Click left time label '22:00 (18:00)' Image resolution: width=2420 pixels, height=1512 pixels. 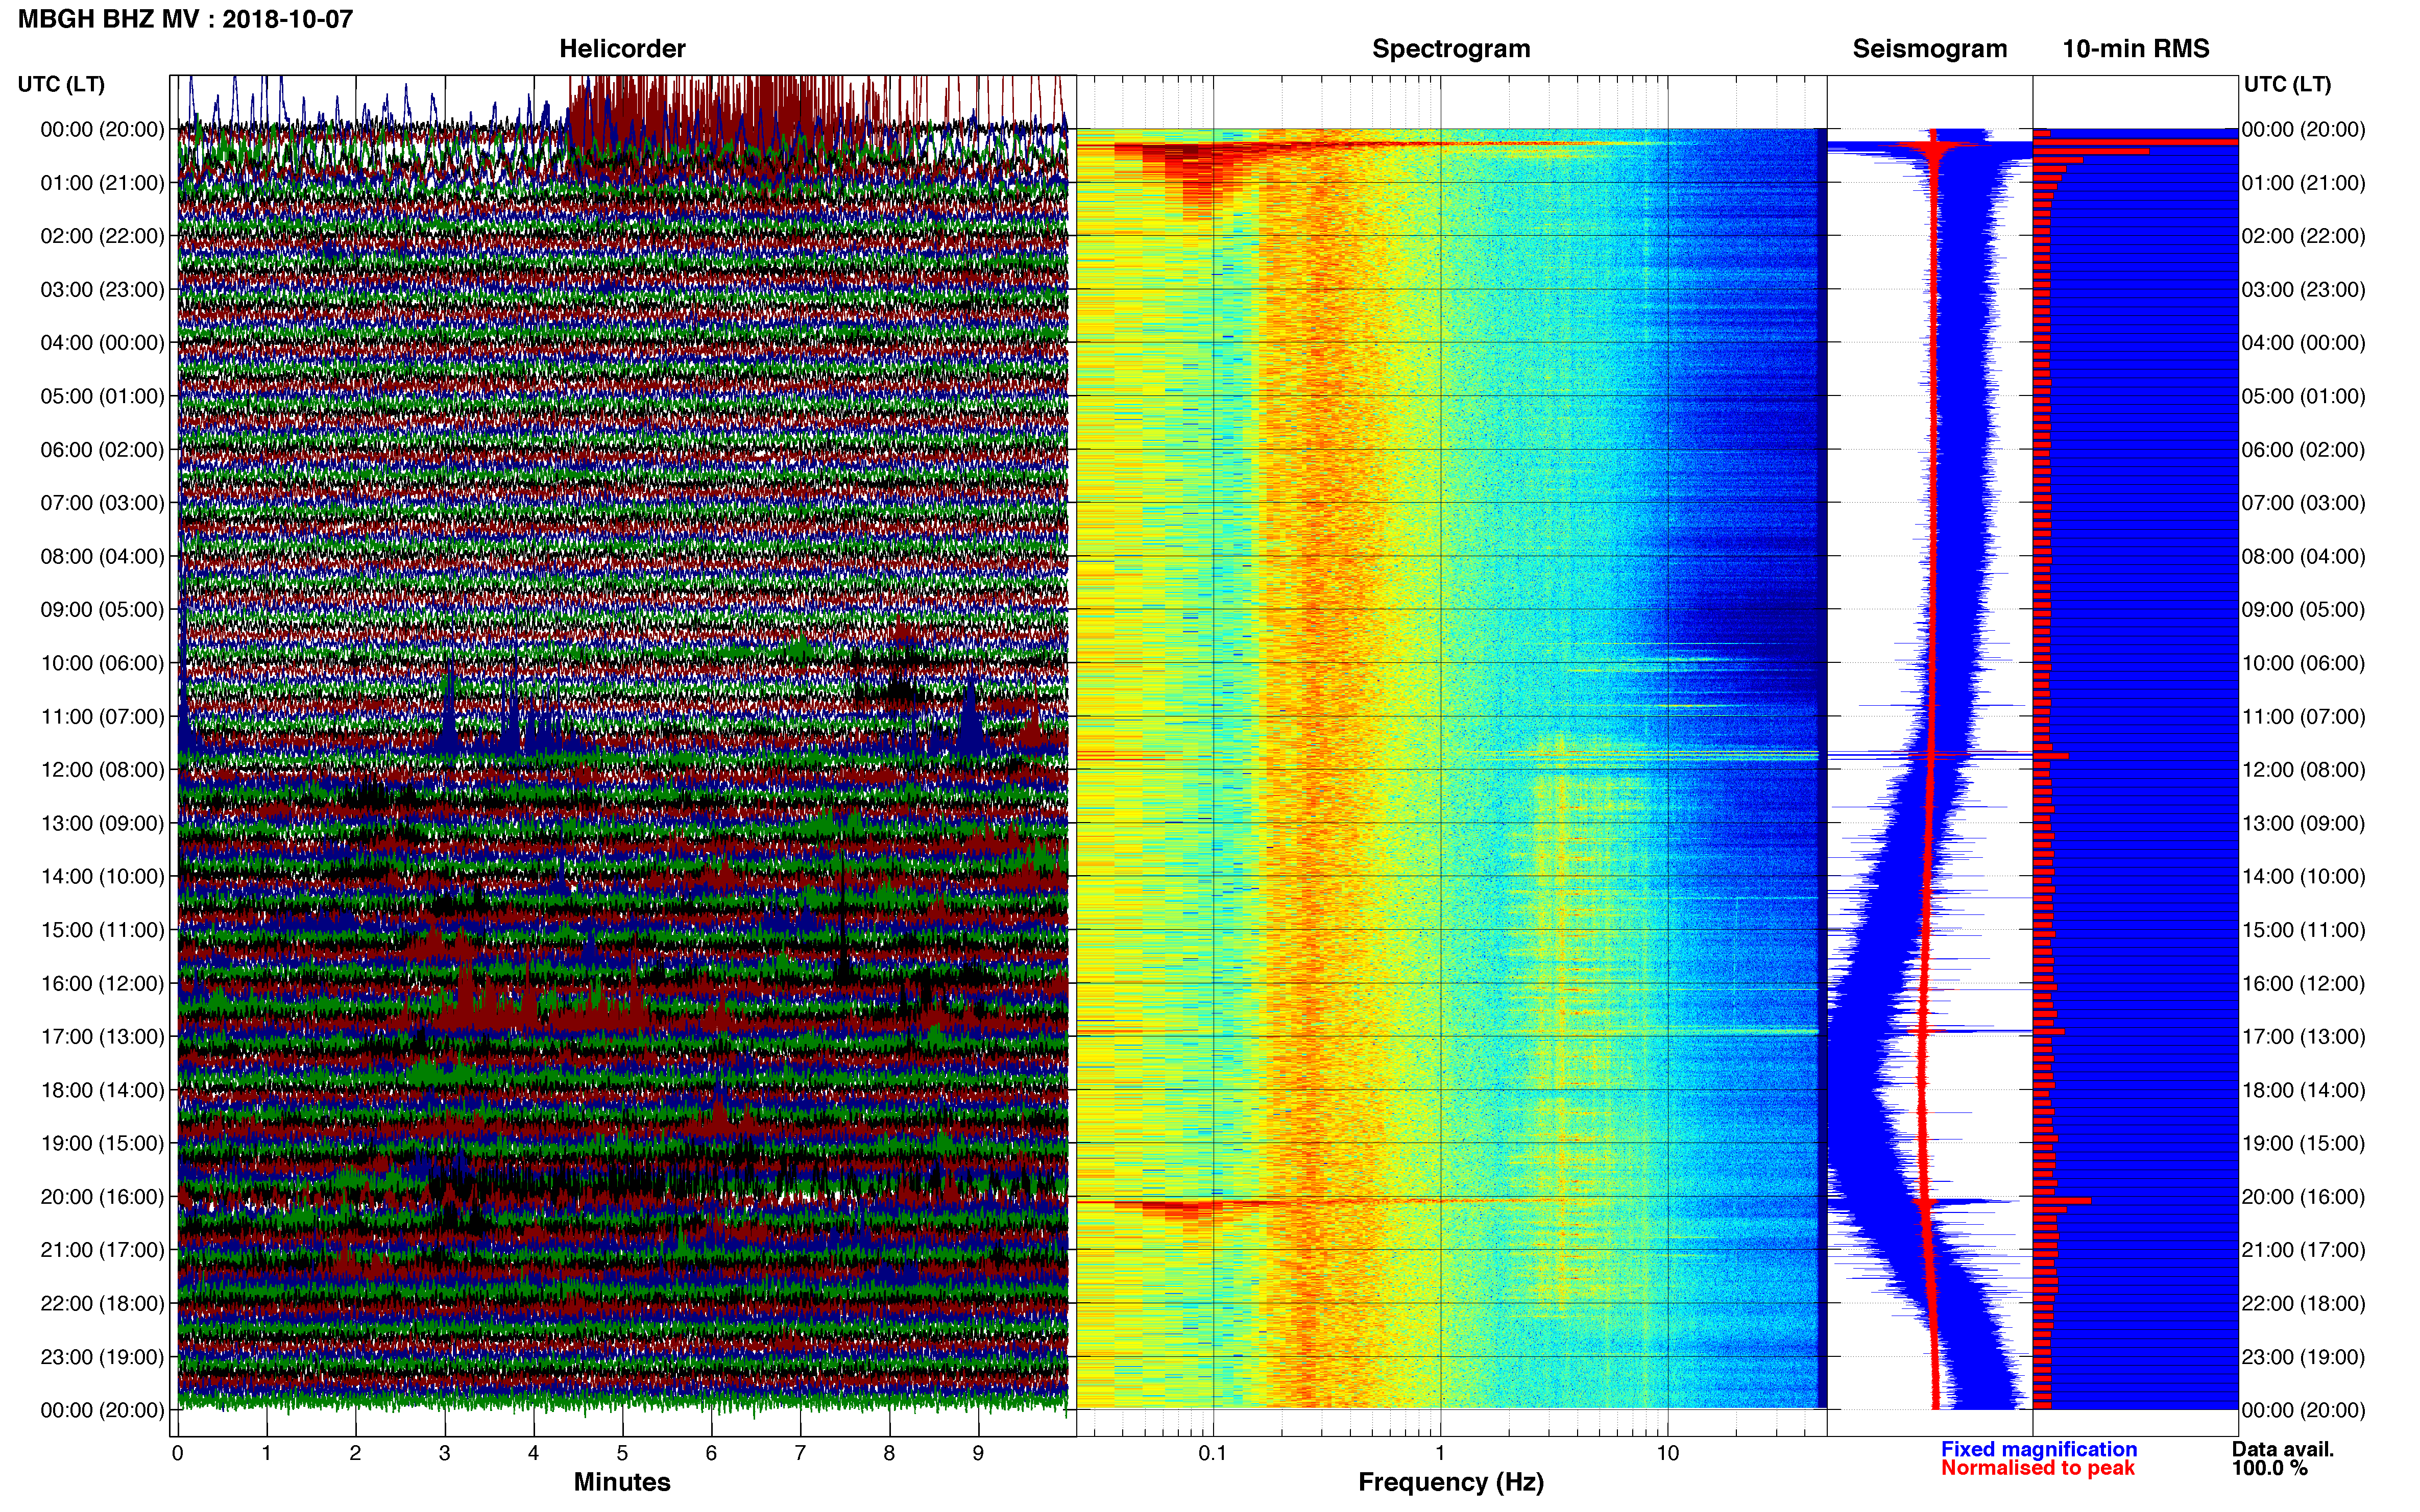pos(102,1303)
